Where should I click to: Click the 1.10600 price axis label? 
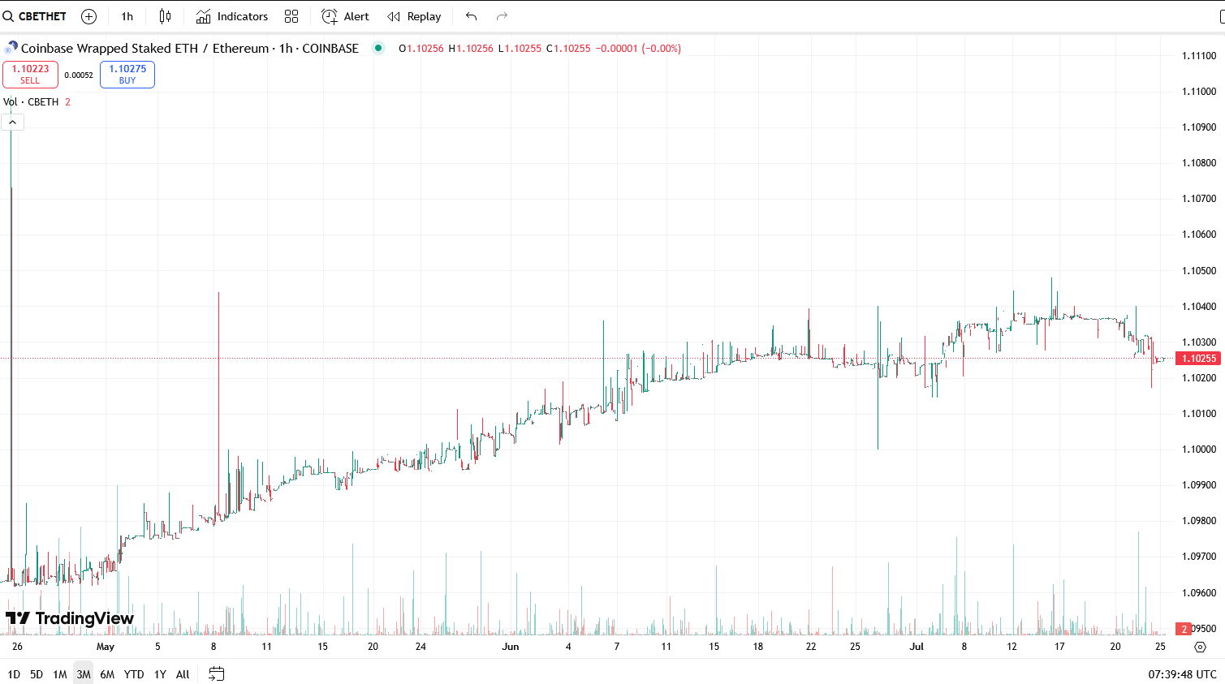coord(1199,234)
